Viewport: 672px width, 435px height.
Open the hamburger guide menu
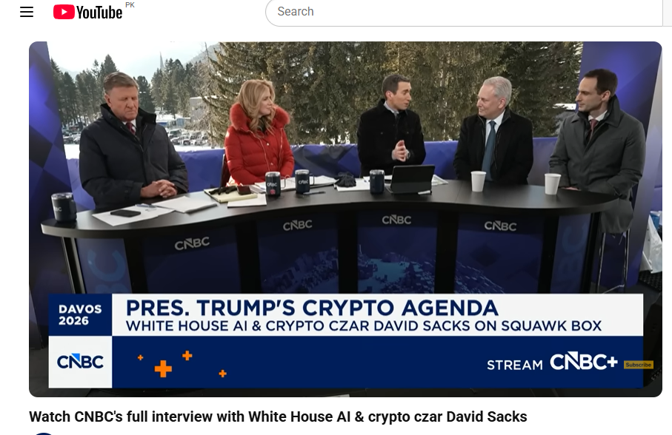pos(27,12)
